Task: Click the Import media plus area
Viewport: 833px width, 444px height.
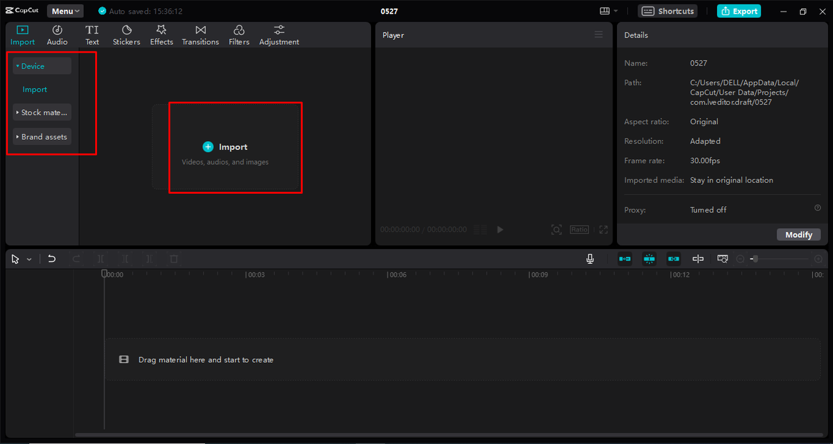Action: coord(225,147)
